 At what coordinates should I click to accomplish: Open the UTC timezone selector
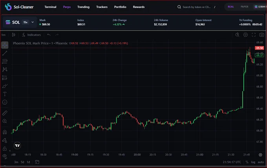pyautogui.click(x=232, y=162)
